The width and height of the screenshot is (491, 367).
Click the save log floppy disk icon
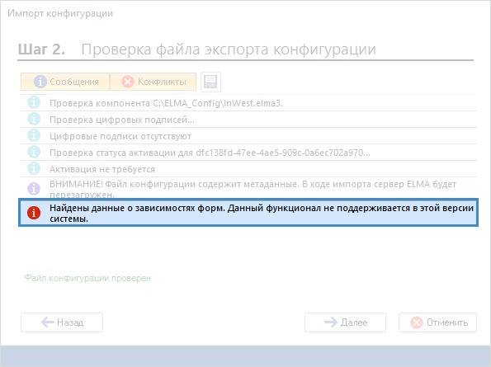coord(210,82)
